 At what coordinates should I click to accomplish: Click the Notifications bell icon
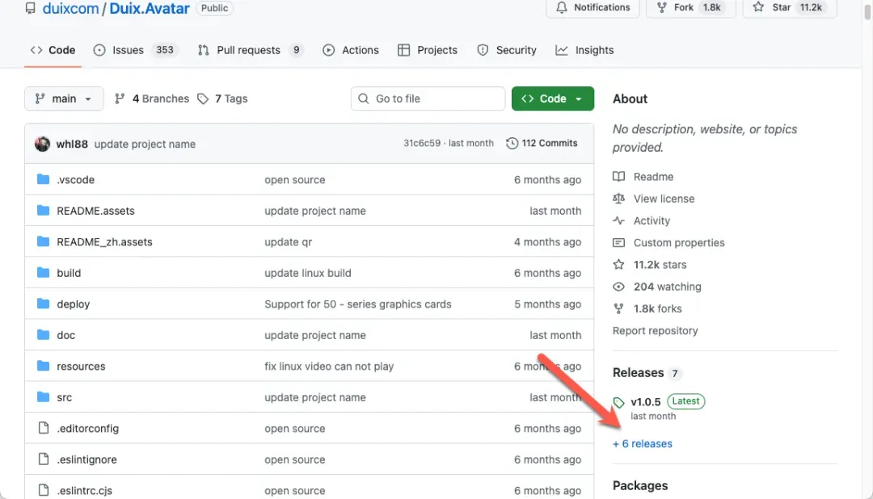(562, 7)
